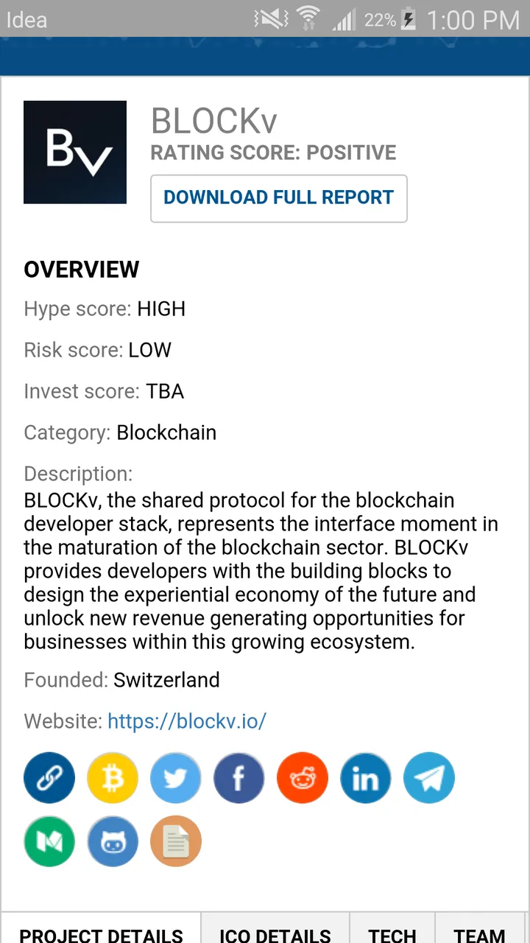Open the Telegram channel icon
Image resolution: width=530 pixels, height=943 pixels.
[x=429, y=777]
